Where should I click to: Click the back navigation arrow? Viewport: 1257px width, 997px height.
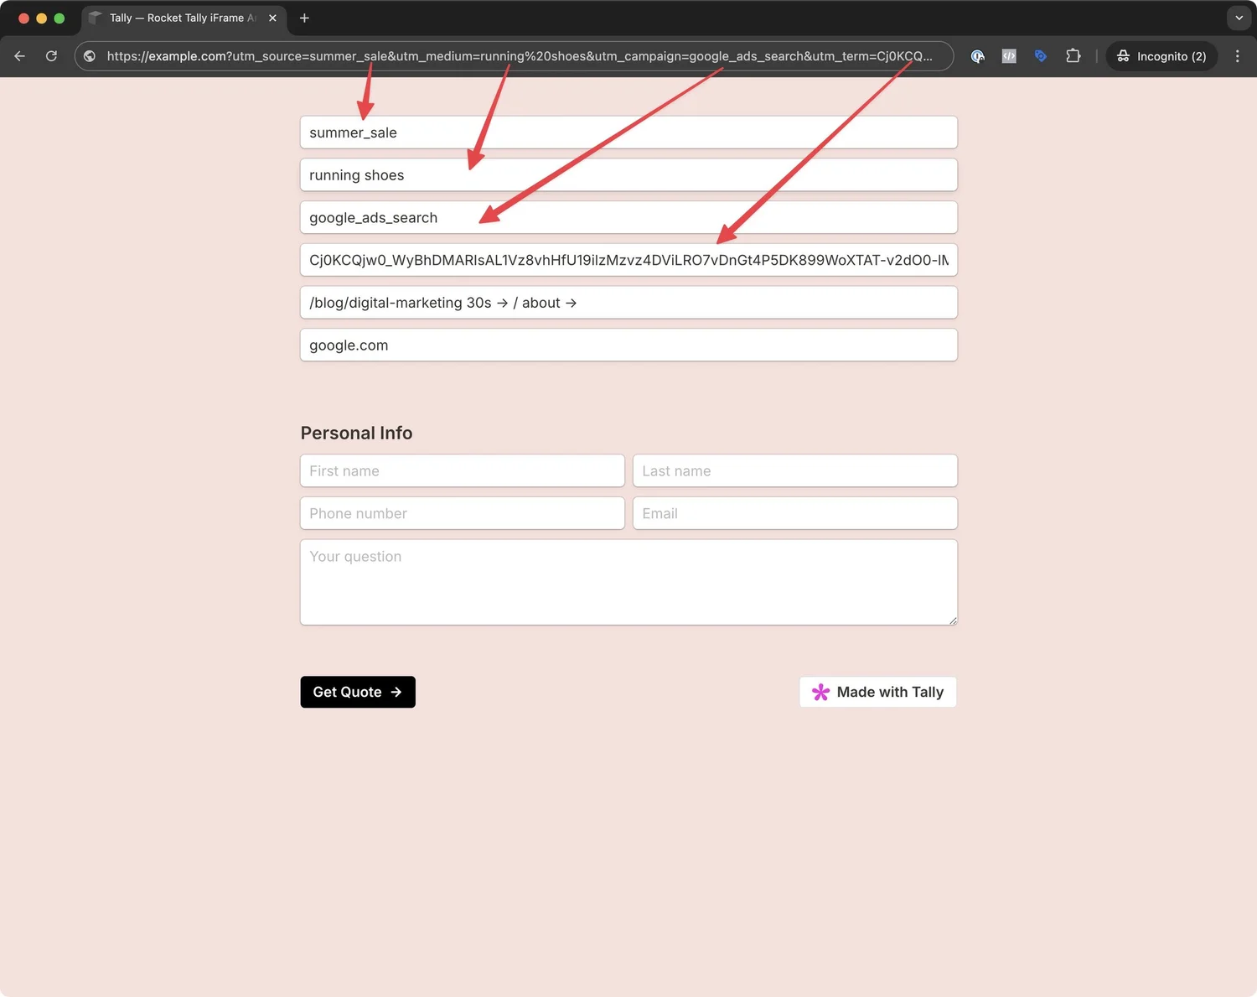point(19,56)
